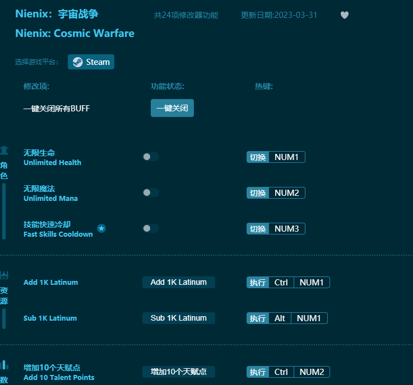This screenshot has width=413, height=385.
Task: Click the heart favorite icon
Action: [x=345, y=15]
